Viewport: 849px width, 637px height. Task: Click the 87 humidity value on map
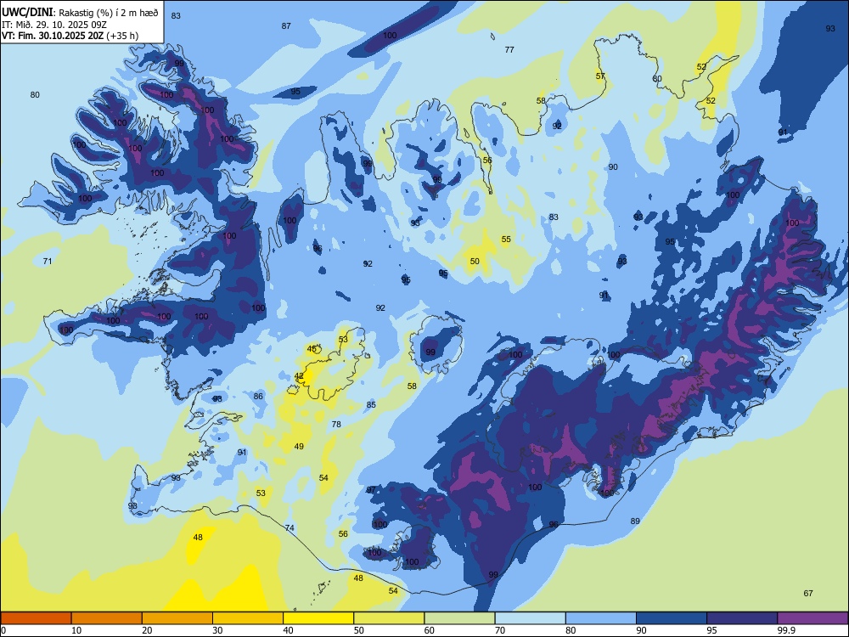(286, 26)
